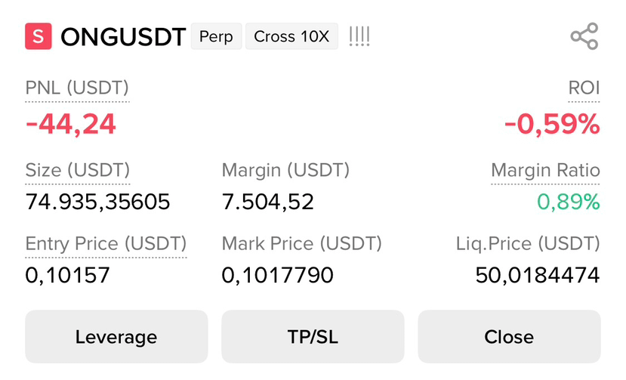
Task: Tap the ROI underlined label
Action: [584, 88]
